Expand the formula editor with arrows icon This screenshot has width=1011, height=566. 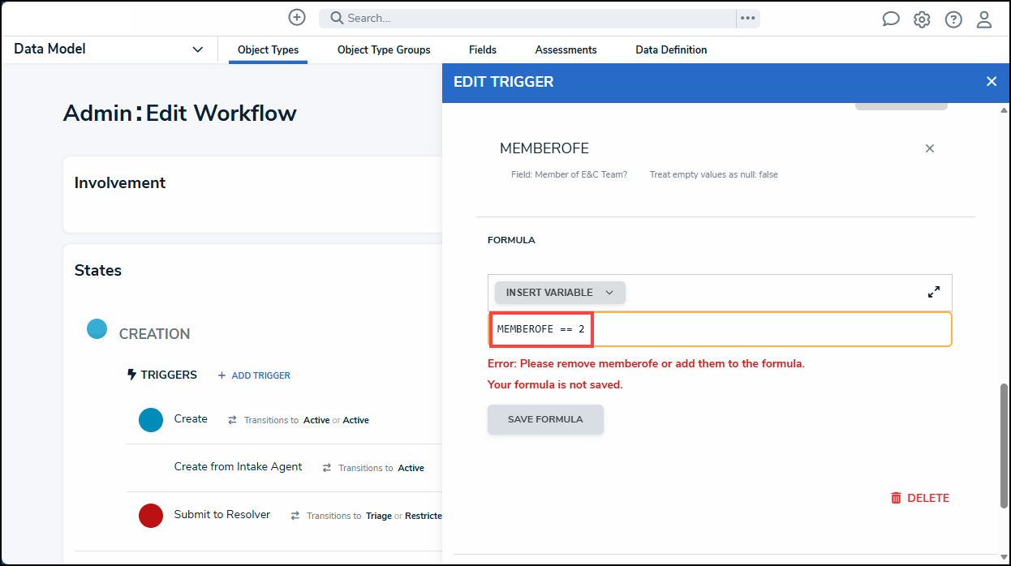tap(934, 292)
